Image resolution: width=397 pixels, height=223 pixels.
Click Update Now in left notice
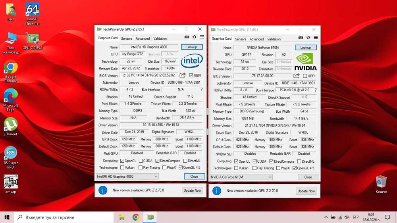click(x=193, y=190)
